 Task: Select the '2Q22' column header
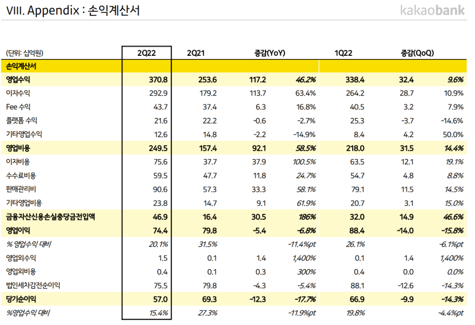[x=147, y=53]
